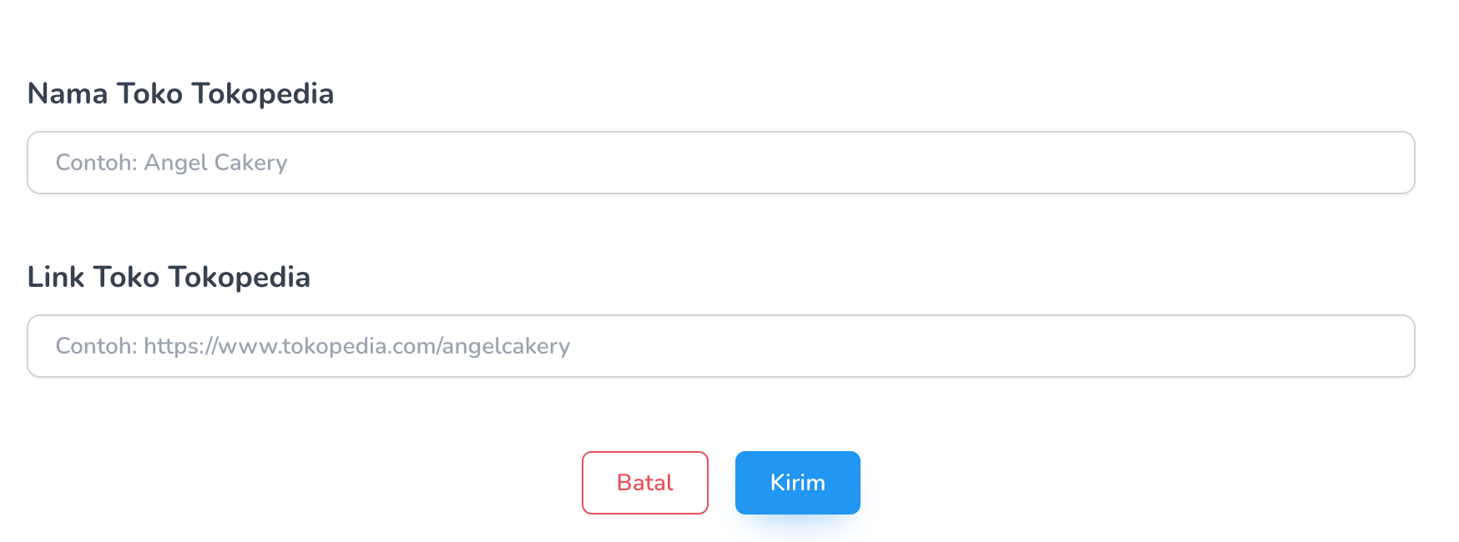Hit Kirim to send the store details
This screenshot has width=1459, height=542.
(797, 483)
